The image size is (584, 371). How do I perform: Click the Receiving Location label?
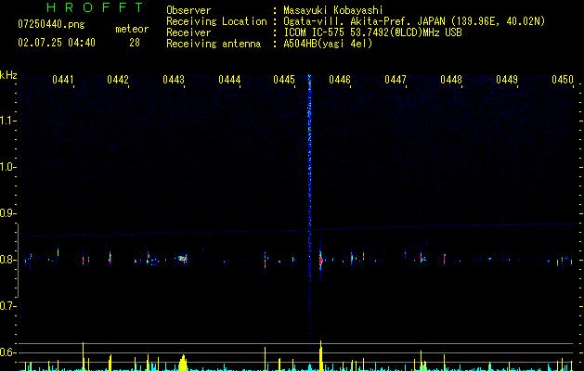(x=216, y=21)
